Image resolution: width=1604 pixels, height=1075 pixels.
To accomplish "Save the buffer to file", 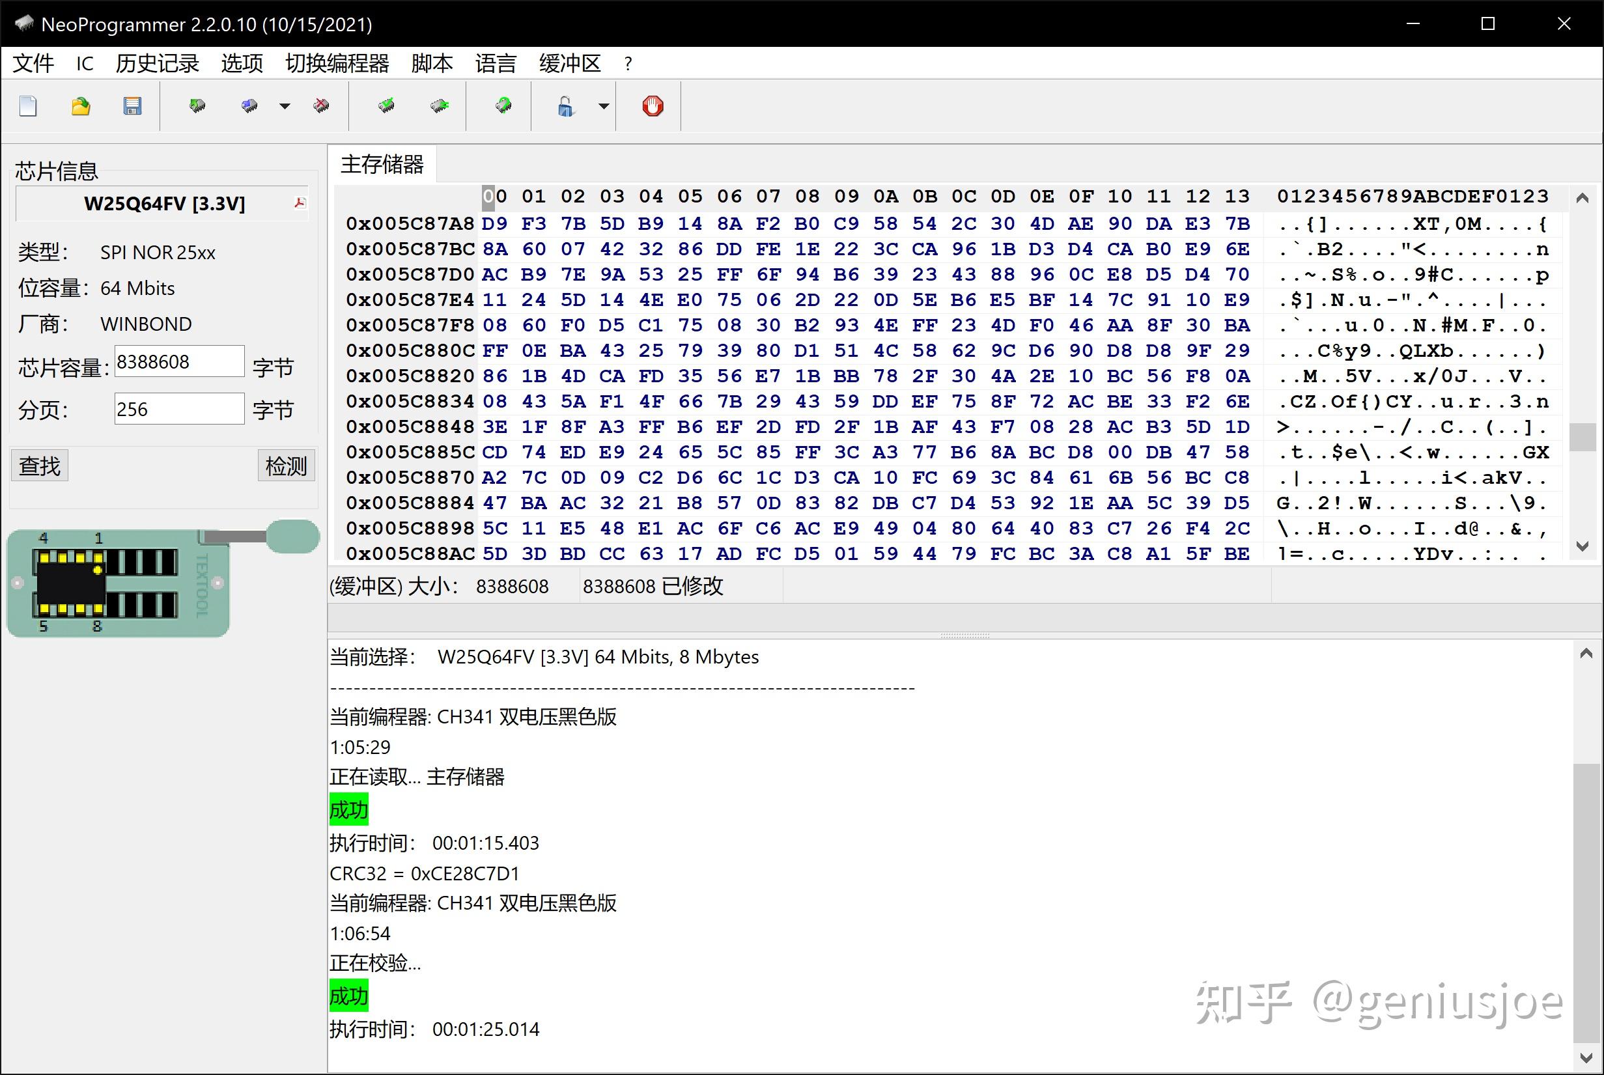I will coord(132,106).
